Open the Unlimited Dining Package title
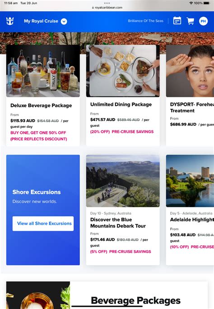 tap(121, 105)
